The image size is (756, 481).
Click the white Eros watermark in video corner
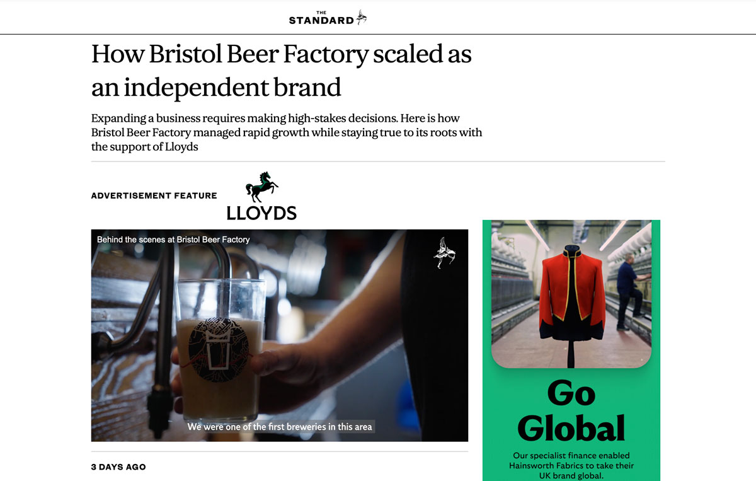445,253
